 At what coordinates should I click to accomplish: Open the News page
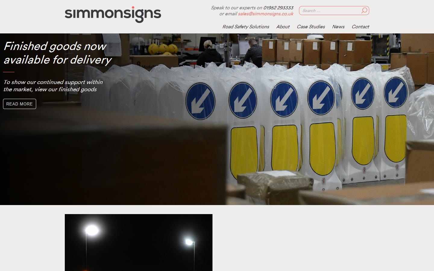click(x=338, y=27)
